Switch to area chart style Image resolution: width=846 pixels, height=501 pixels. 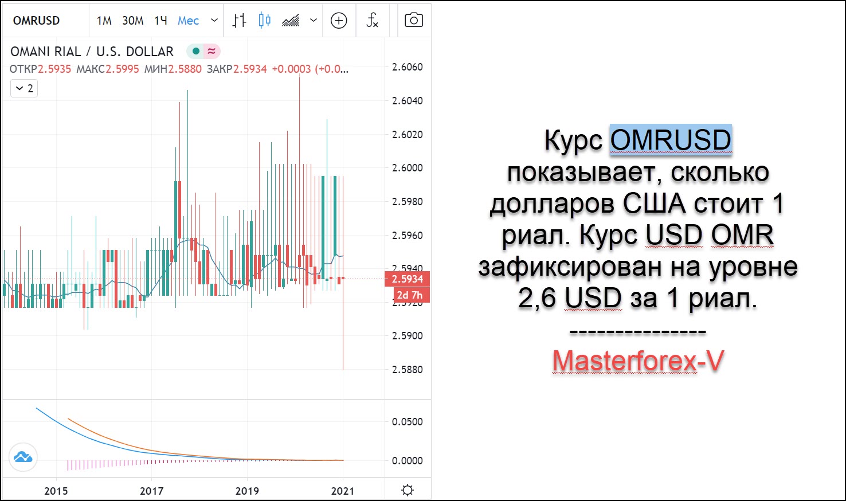pyautogui.click(x=291, y=21)
